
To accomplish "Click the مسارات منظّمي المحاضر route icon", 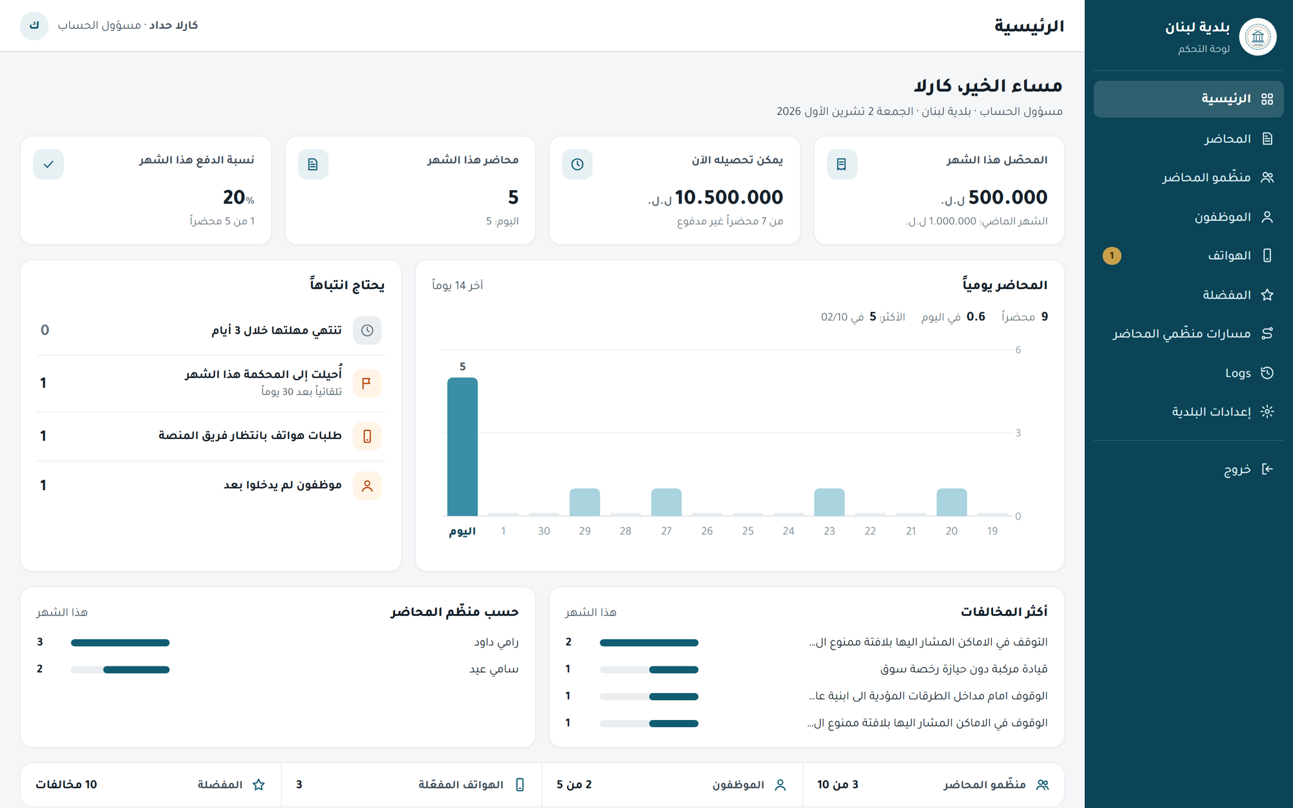I will click(1267, 334).
